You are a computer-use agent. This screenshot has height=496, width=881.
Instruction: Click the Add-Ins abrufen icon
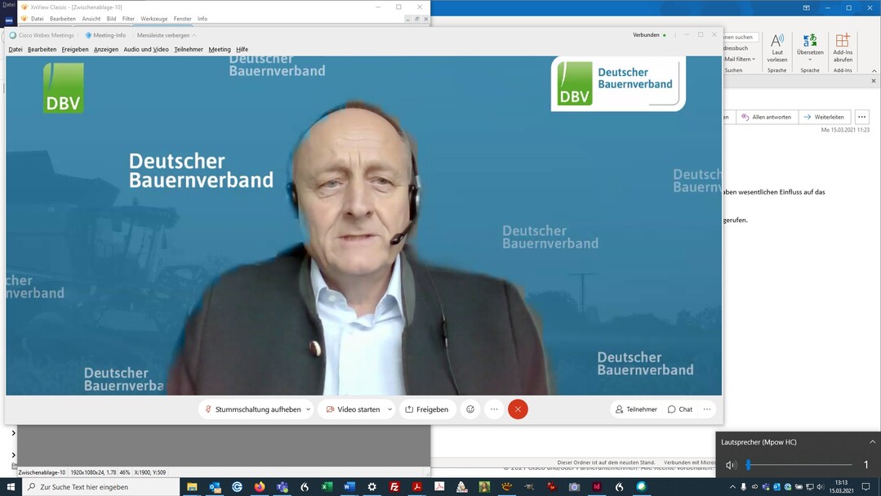(843, 46)
